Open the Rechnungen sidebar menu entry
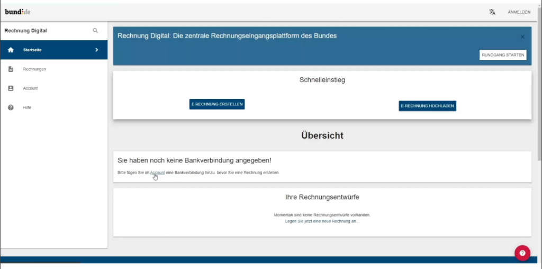This screenshot has width=542, height=269. (34, 69)
